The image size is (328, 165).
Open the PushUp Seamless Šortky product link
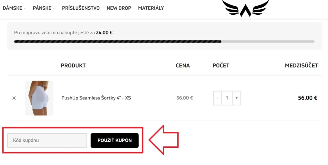point(96,98)
